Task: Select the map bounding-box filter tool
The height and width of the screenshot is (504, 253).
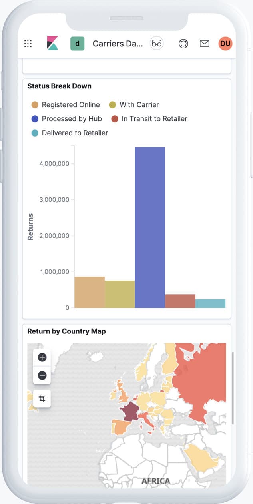Action: 41,398
